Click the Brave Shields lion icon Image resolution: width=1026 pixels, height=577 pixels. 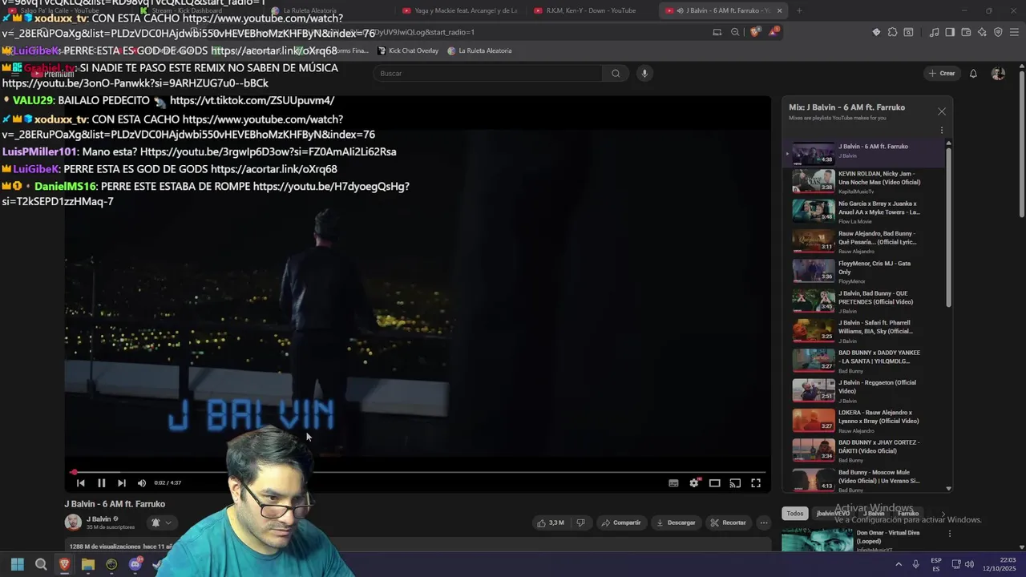(755, 32)
